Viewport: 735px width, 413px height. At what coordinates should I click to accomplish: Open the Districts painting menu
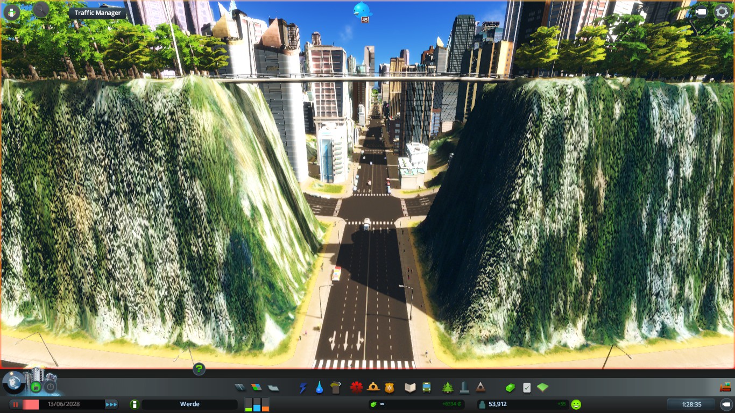(273, 387)
